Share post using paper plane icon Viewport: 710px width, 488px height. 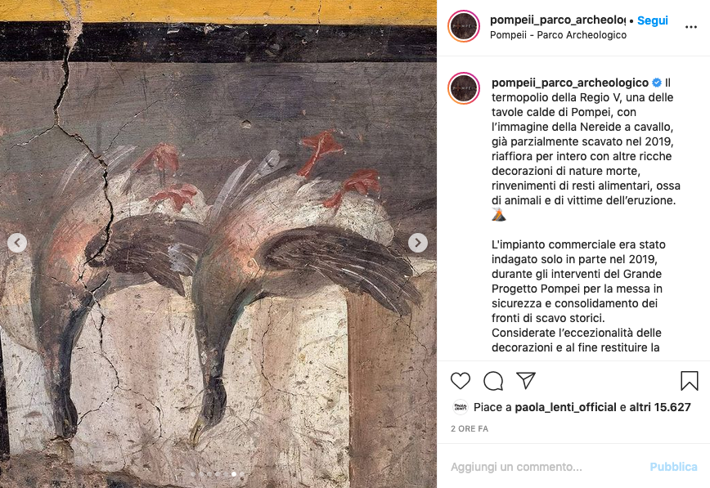tap(526, 381)
